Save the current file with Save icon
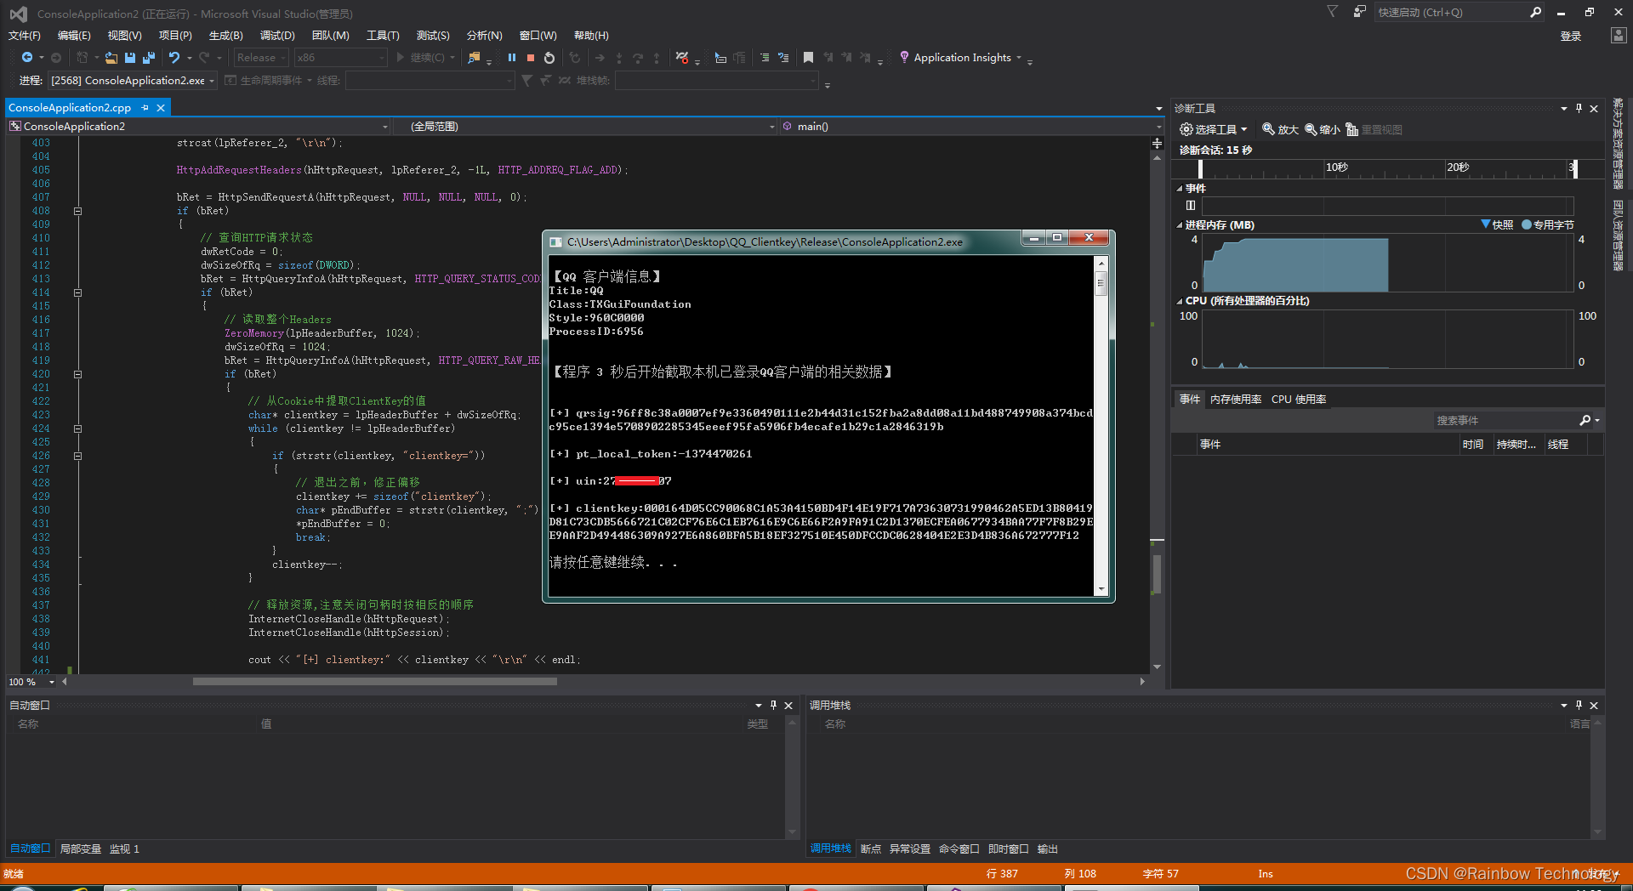Screen dimensions: 1633x891 (x=130, y=58)
